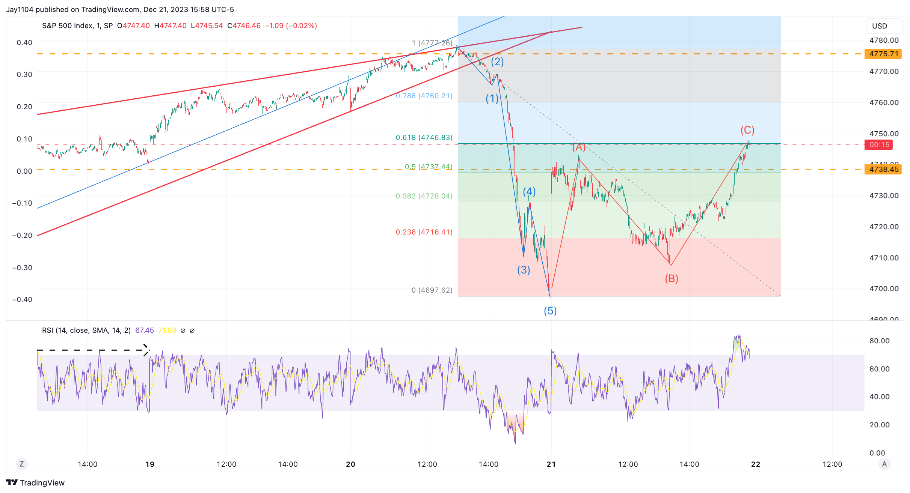The height and width of the screenshot is (493, 910).
Task: Click the 0.236 (4716.41) Fibonacci label
Action: (x=424, y=232)
